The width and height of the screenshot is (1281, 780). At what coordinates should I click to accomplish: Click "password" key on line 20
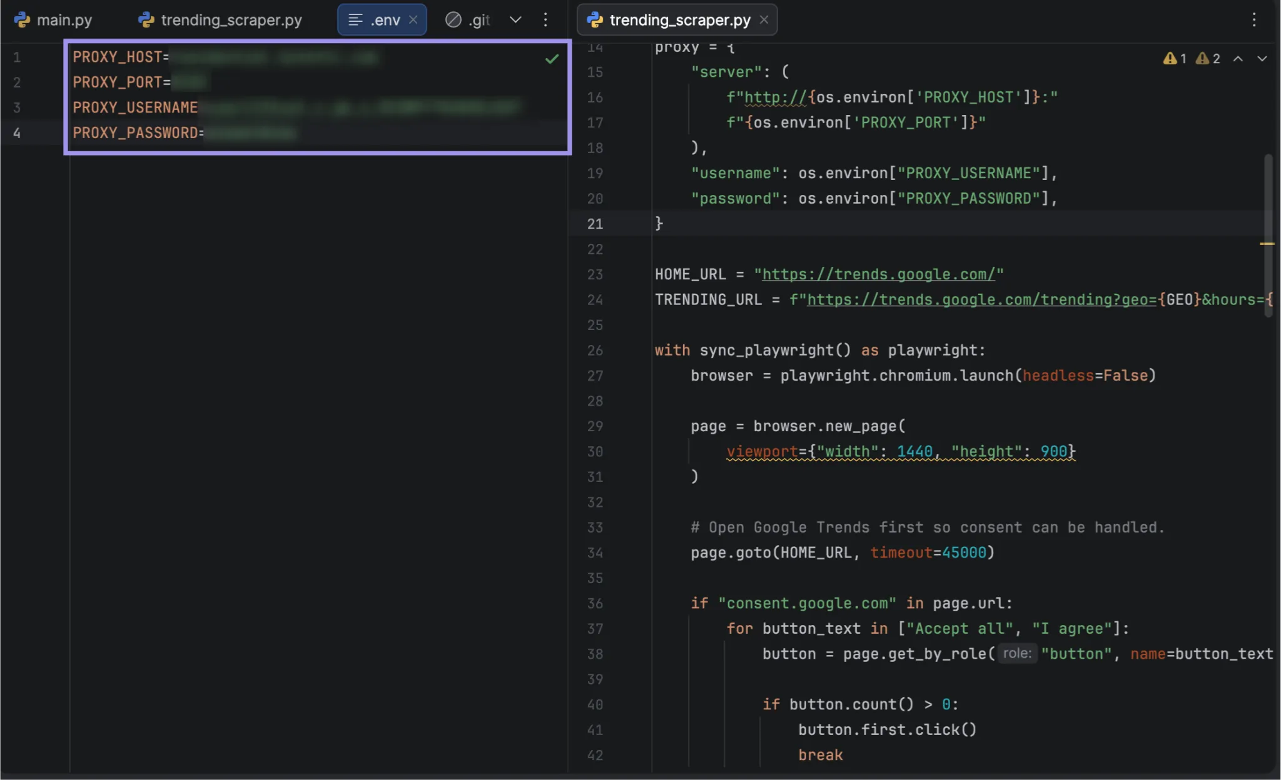pos(735,199)
